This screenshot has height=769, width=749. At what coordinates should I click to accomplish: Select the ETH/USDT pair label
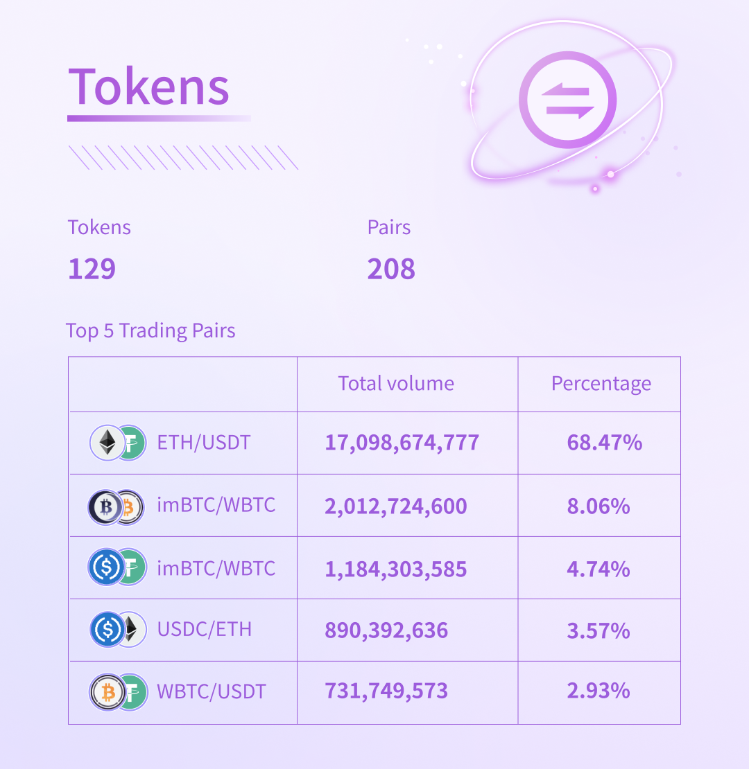point(204,443)
